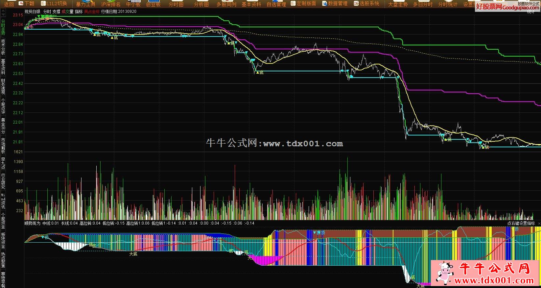The image size is (541, 288).
Task: Click the 1621 volume axis label
Action: pos(19,152)
